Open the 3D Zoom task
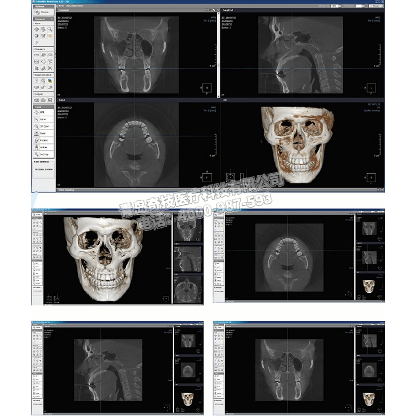This screenshot has height=416, width=416. 43,126
